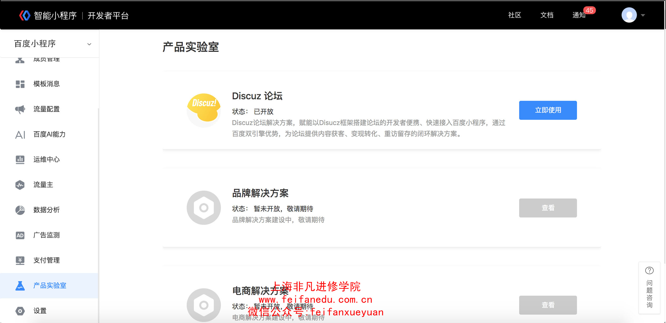Click the 流量配置 megaphone icon
Screen dimensions: 666x323
[x=20, y=109]
